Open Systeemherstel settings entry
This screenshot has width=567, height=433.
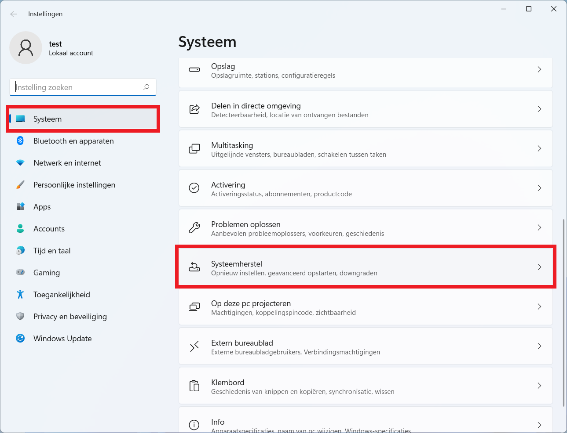click(366, 267)
